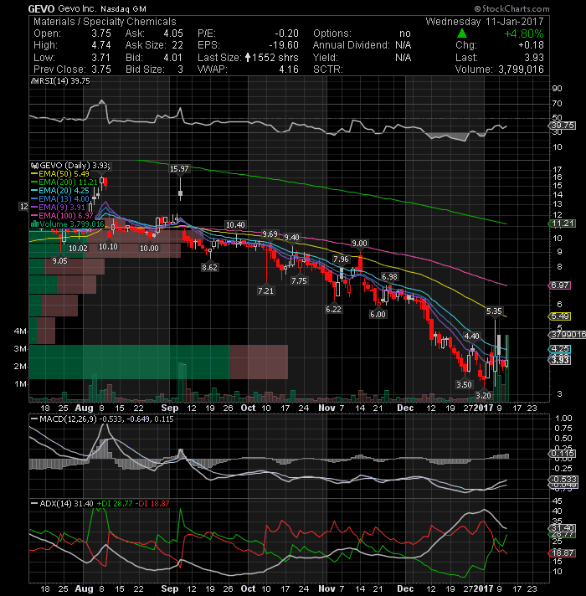The width and height of the screenshot is (586, 596).
Task: Click the 9.00 November high label
Action: pos(359,244)
